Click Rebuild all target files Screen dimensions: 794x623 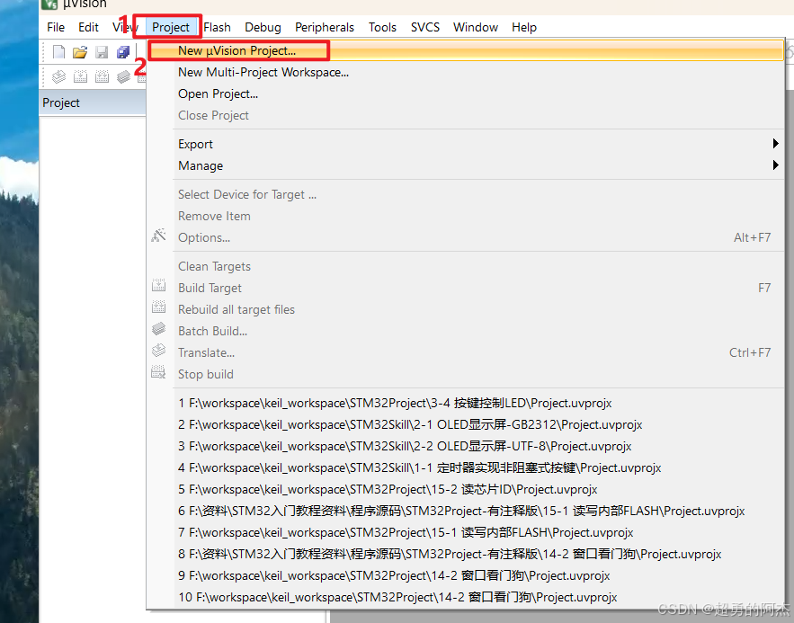[465, 309]
